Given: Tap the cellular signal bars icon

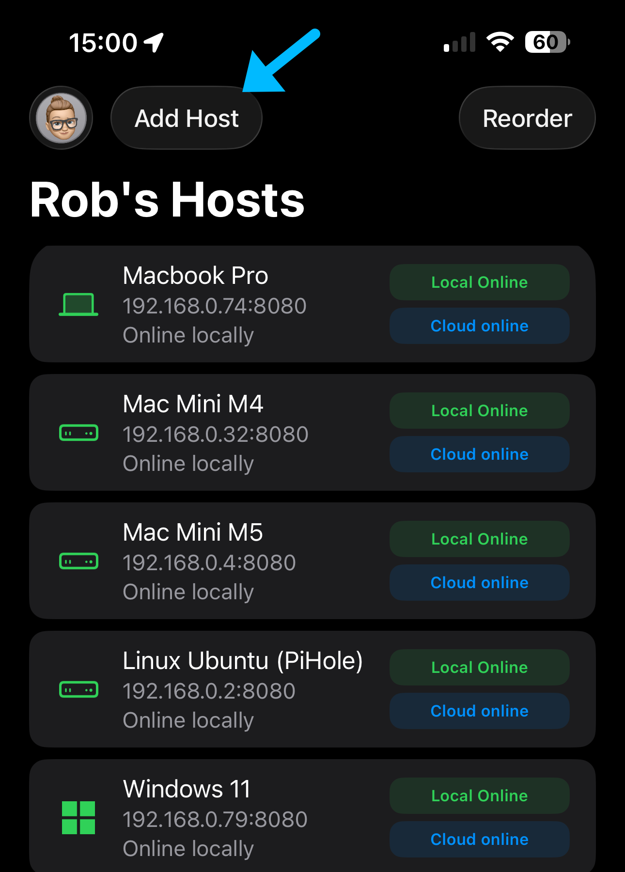Looking at the screenshot, I should point(459,43).
